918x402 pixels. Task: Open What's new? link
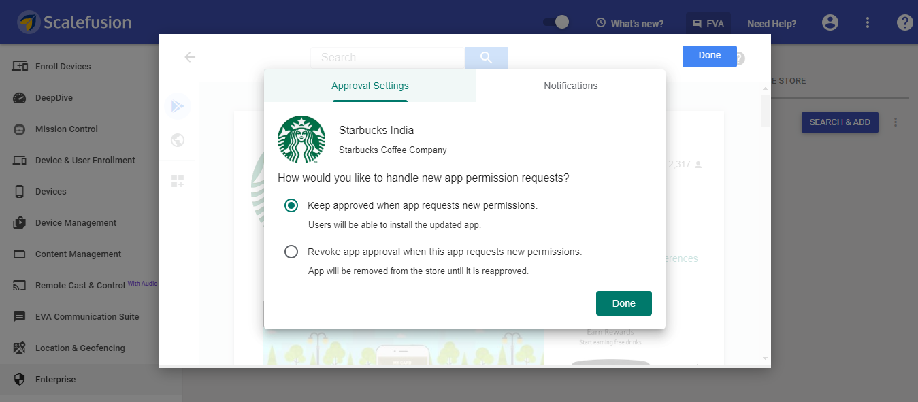pos(630,23)
